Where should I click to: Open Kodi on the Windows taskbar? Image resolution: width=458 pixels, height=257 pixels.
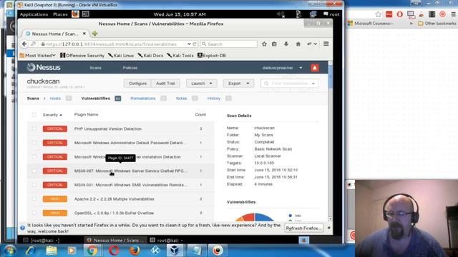155,251
